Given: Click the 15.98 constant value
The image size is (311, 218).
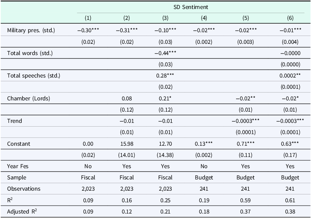Looking at the screenshot, I should [x=127, y=143].
